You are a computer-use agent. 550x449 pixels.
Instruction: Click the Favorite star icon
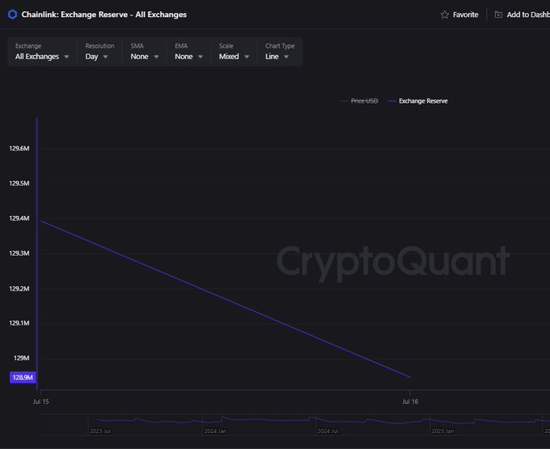[x=444, y=15]
